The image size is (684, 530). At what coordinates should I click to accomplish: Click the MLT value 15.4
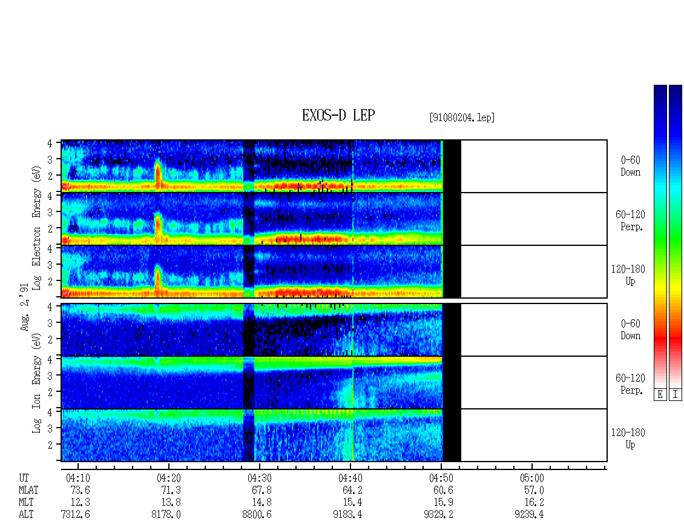[352, 503]
